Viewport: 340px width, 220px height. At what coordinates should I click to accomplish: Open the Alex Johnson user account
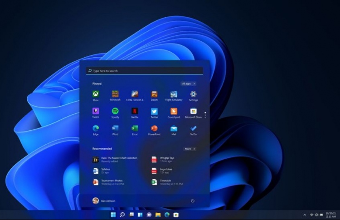[x=104, y=200]
